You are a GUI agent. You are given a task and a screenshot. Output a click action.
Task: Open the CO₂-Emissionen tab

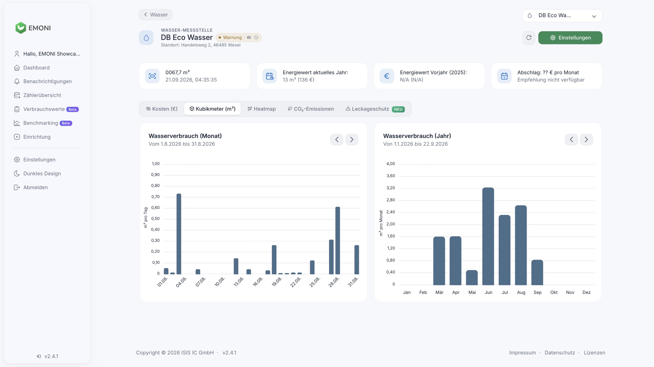click(311, 109)
